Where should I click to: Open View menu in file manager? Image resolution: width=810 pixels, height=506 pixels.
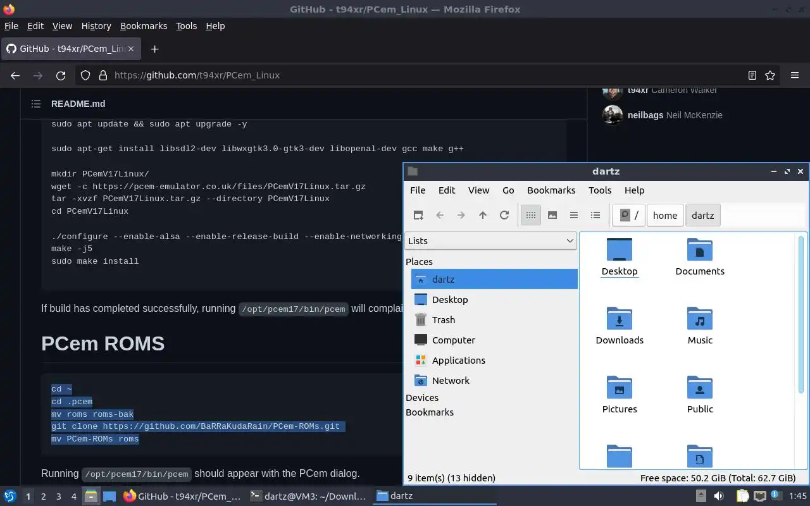[478, 190]
